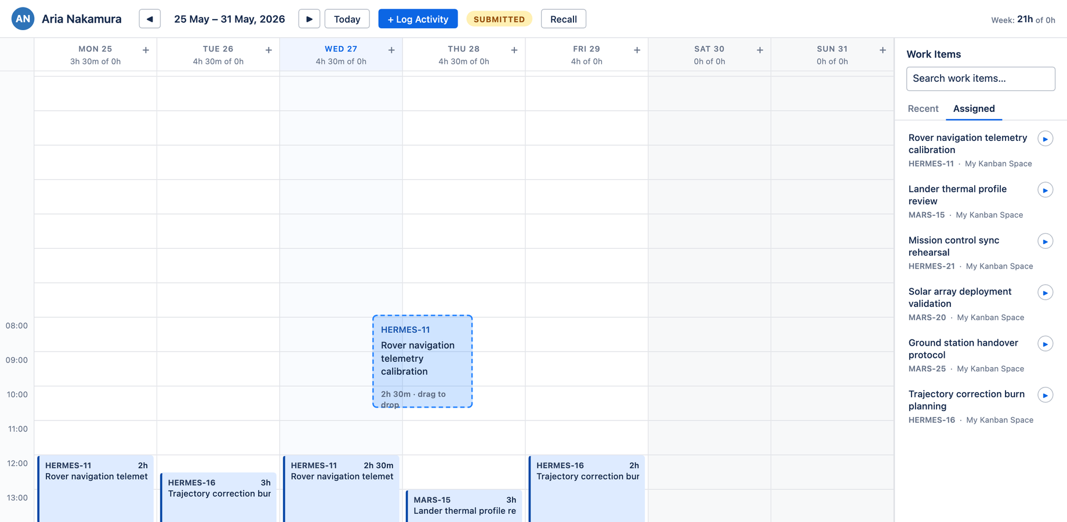This screenshot has height=522, width=1067.
Task: Add entry on WED 27 plus icon
Action: (391, 50)
